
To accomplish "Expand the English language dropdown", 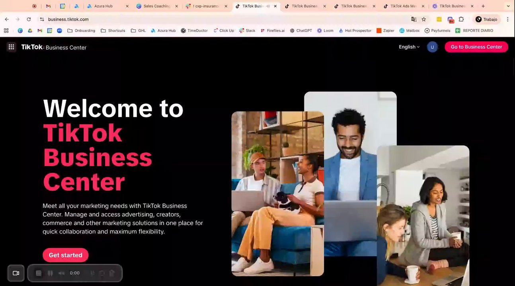I will [409, 47].
